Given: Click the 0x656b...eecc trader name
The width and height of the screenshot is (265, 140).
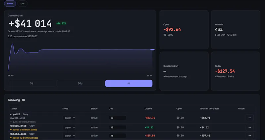Looking at the screenshot, I should pos(18,134).
